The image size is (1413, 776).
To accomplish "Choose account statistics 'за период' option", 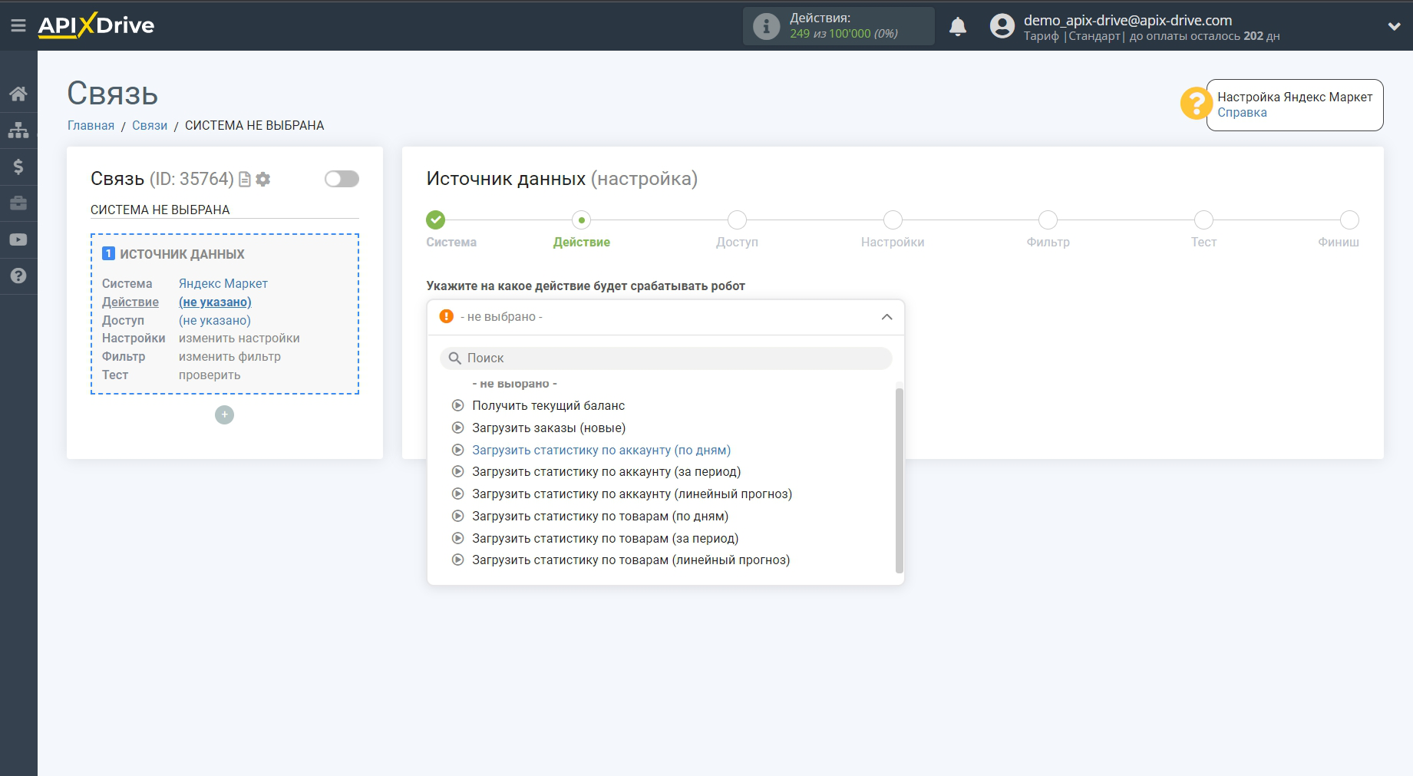I will (x=606, y=471).
